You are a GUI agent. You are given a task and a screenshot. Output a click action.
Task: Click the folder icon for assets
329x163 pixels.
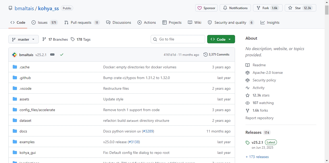click(15, 99)
